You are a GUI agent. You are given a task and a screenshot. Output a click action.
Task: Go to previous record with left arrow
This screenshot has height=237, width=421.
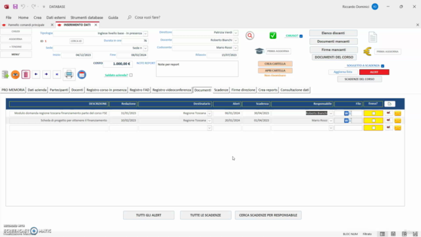click(x=36, y=74)
